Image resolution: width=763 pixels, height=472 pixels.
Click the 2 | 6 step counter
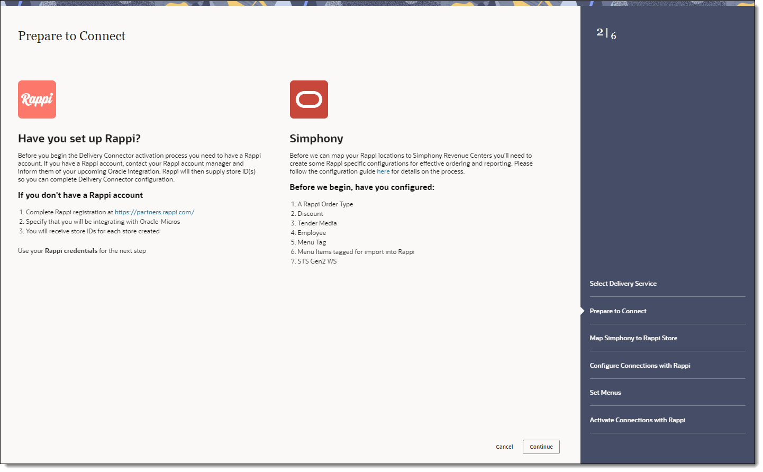pos(606,33)
